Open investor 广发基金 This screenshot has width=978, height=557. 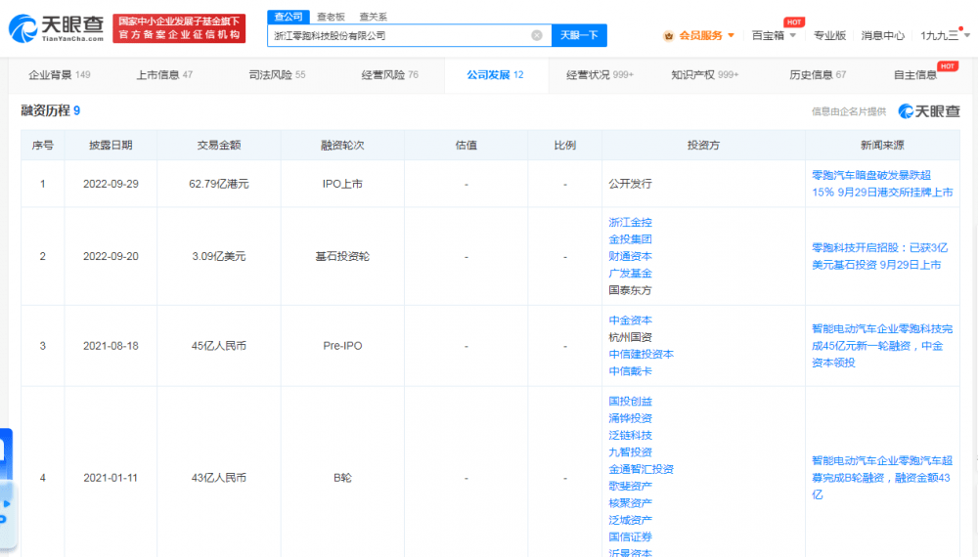click(630, 273)
